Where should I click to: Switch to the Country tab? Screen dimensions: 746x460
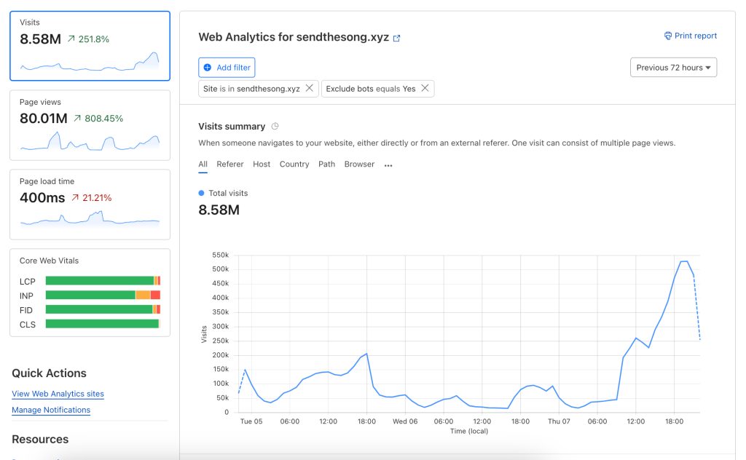pos(294,164)
